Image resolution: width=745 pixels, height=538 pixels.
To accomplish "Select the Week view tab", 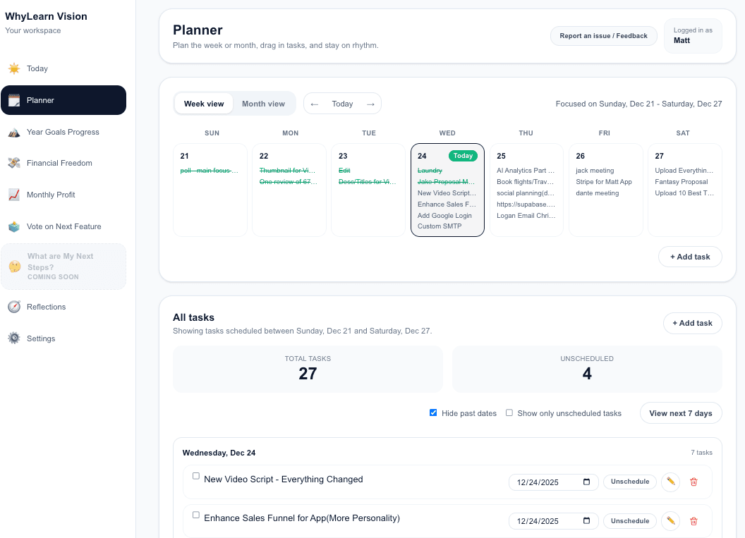I will point(204,103).
